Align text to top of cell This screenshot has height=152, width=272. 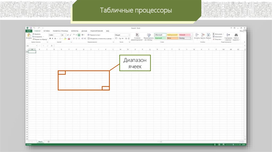coord(74,35)
